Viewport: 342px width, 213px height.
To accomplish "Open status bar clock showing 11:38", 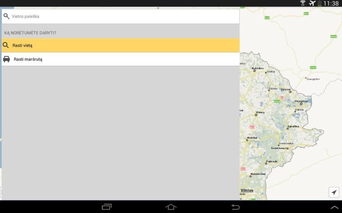I will 331,4.
